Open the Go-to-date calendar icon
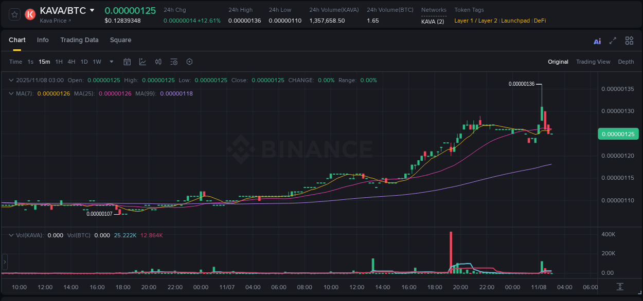Screen dimensions: 643x301 pos(127,62)
